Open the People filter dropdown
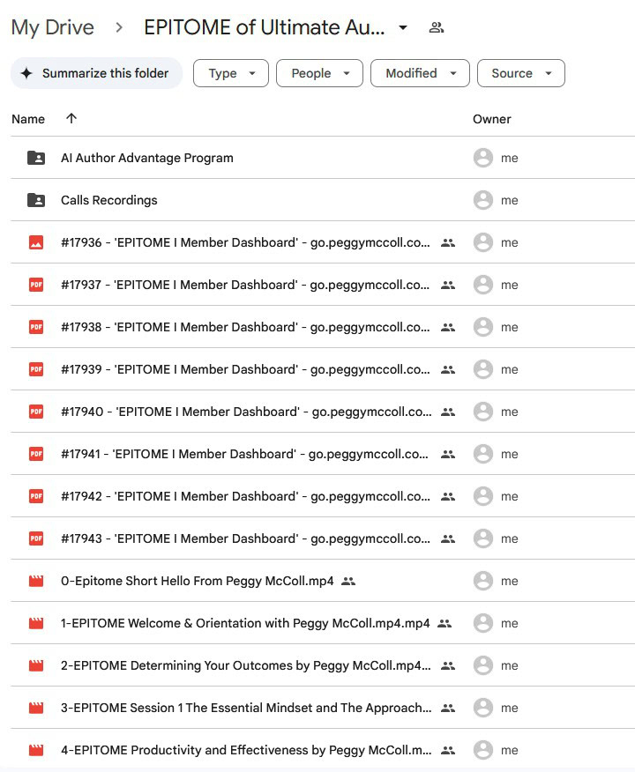Image resolution: width=635 pixels, height=772 pixels. coord(319,73)
